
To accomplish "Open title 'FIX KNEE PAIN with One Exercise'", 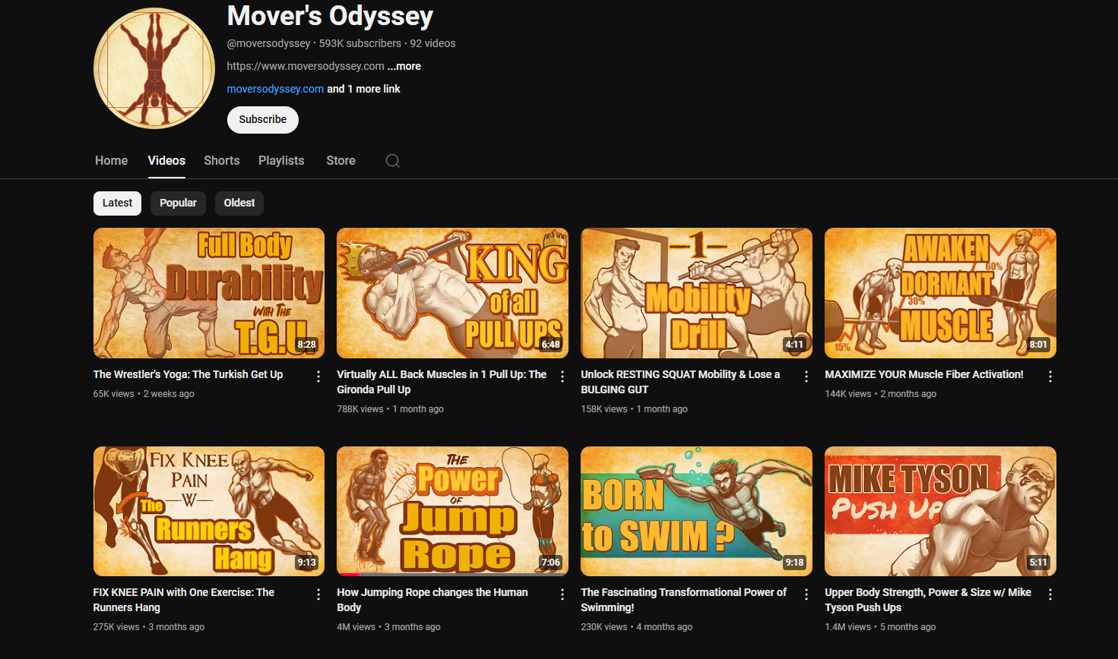I will pyautogui.click(x=184, y=600).
